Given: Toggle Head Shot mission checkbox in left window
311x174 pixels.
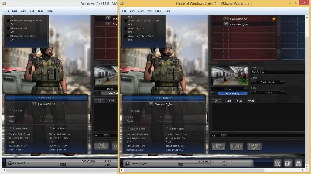Looking at the screenshot, I should point(8,36).
